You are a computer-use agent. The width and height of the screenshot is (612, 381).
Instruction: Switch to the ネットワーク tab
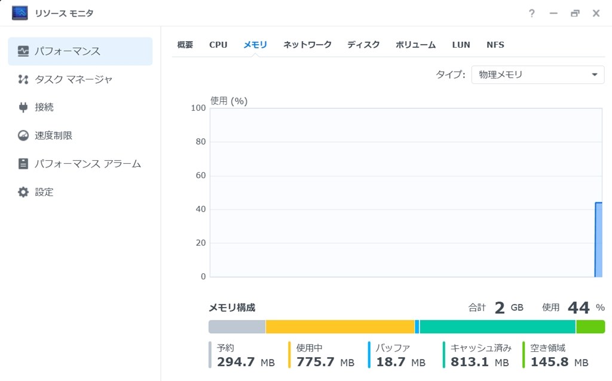(307, 44)
